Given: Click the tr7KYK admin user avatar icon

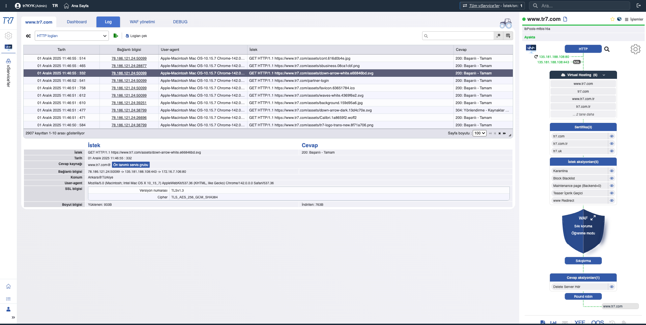Looking at the screenshot, I should pyautogui.click(x=18, y=6).
